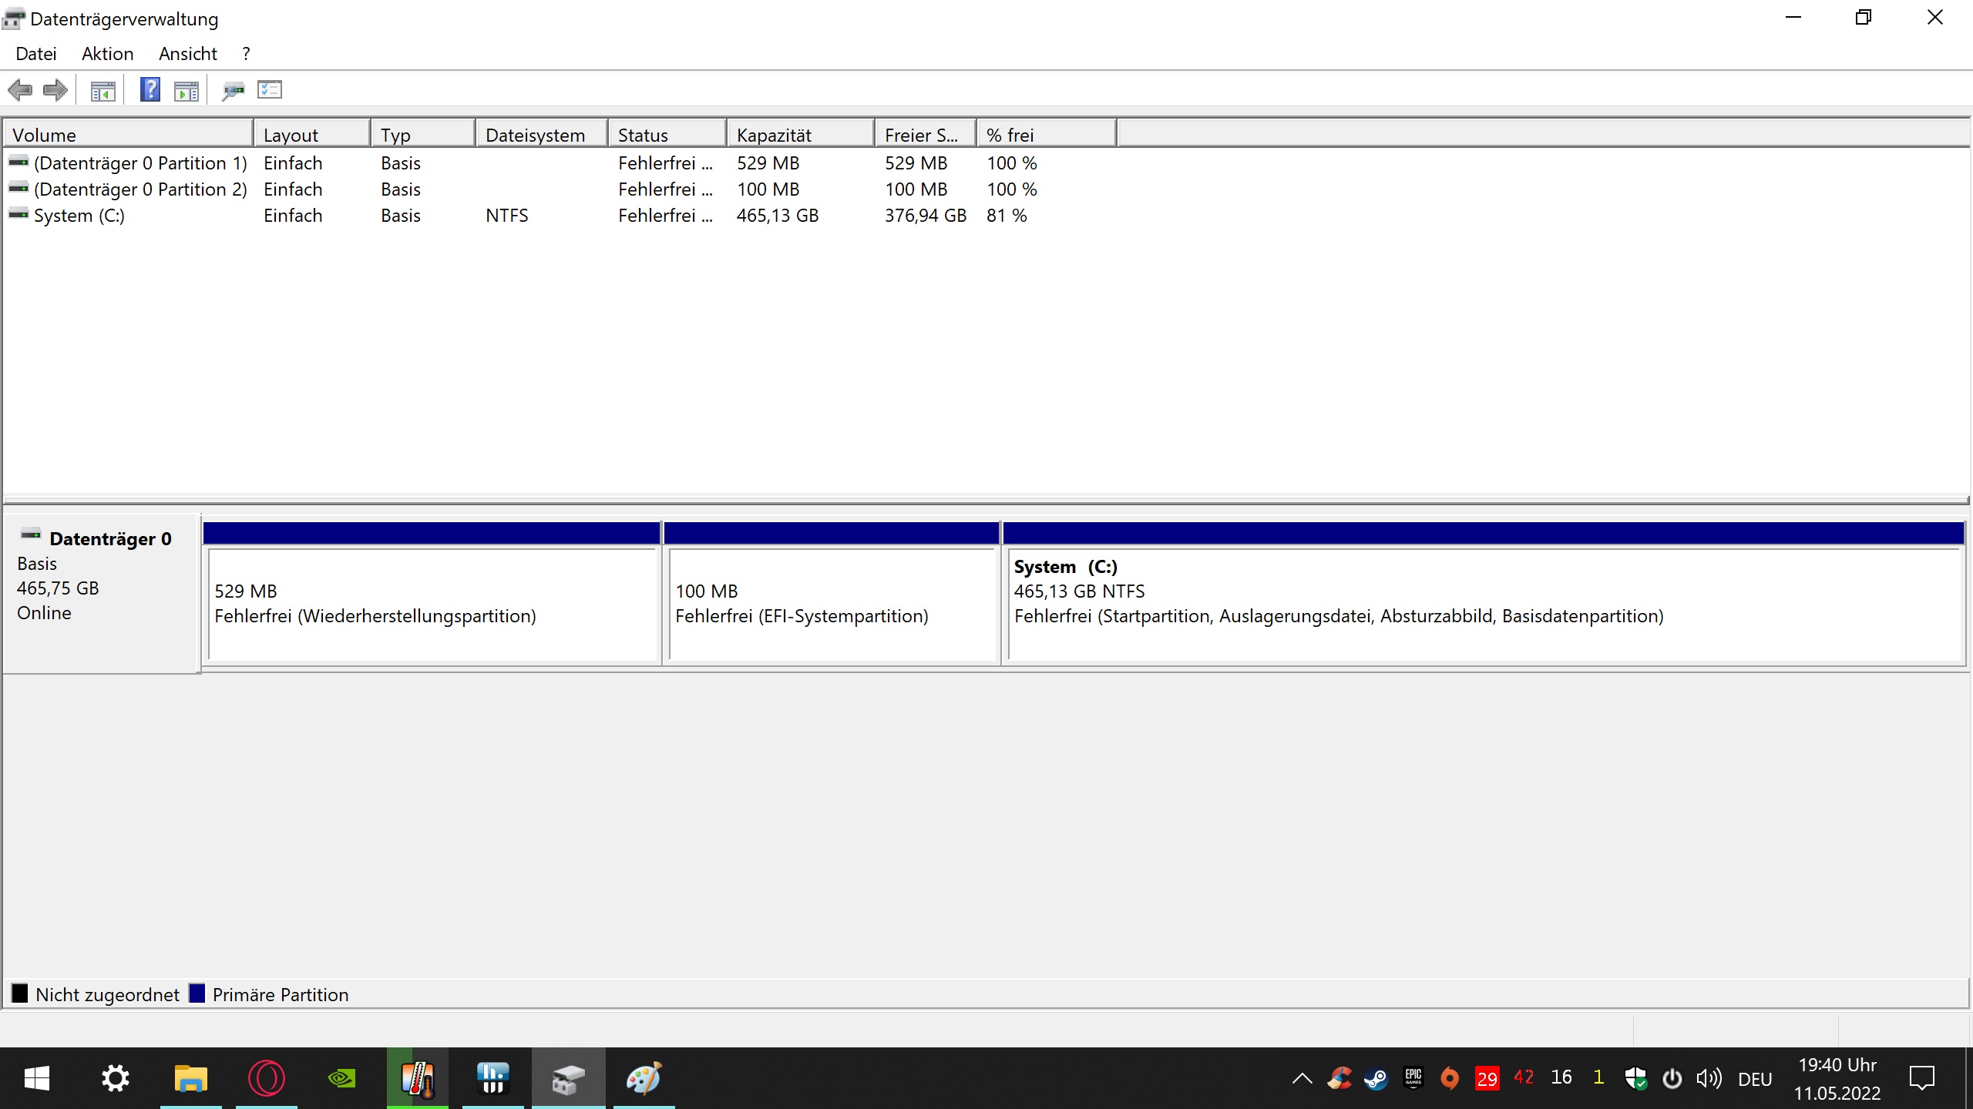1973x1109 pixels.
Task: Open the Steam icon in the system tray
Action: click(x=1376, y=1078)
